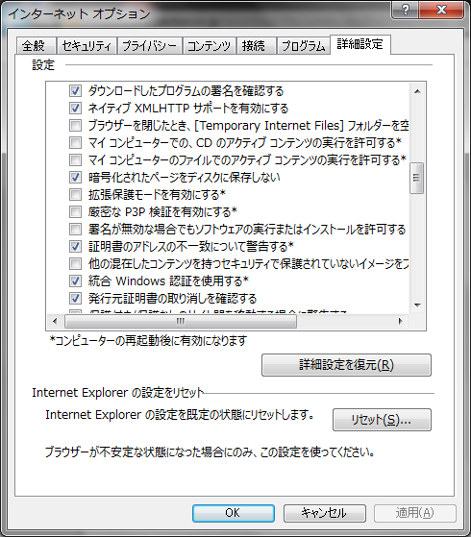The width and height of the screenshot is (471, 537).
Task: Click the help question mark icon
Action: pyautogui.click(x=406, y=10)
